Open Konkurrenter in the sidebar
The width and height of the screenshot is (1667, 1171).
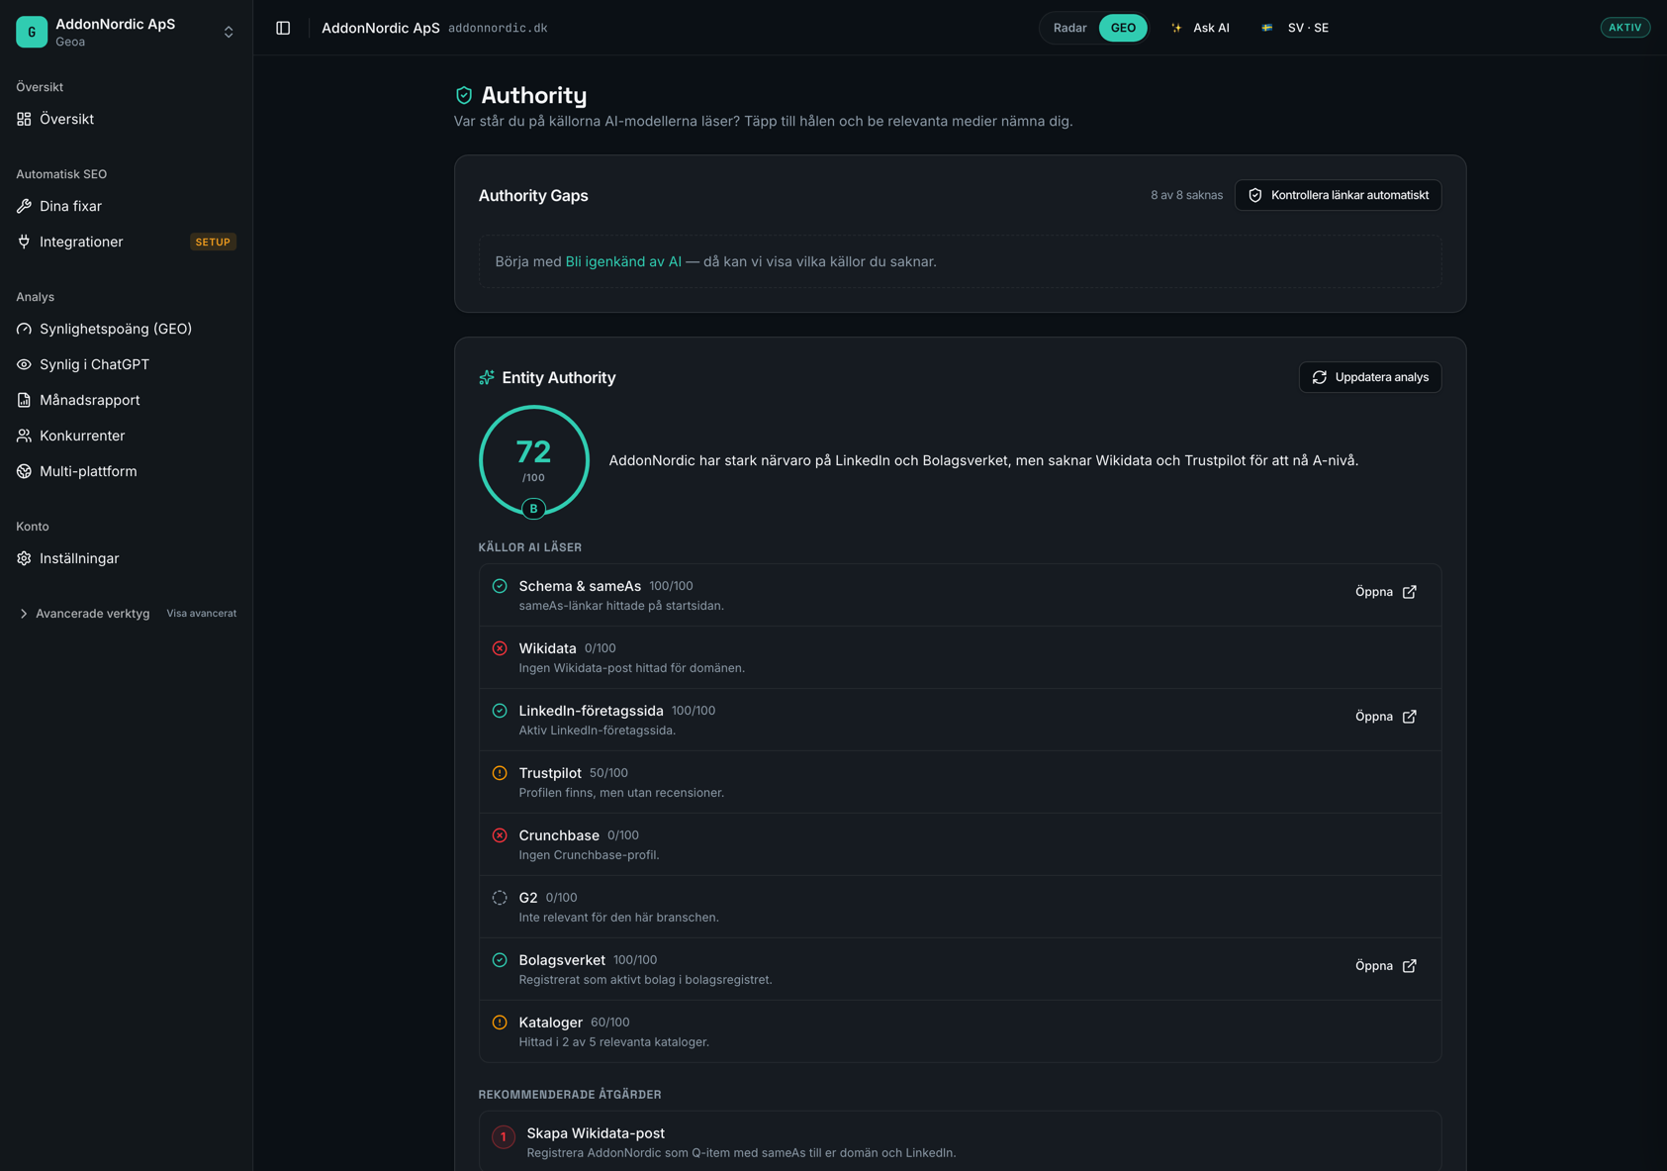pyautogui.click(x=126, y=436)
